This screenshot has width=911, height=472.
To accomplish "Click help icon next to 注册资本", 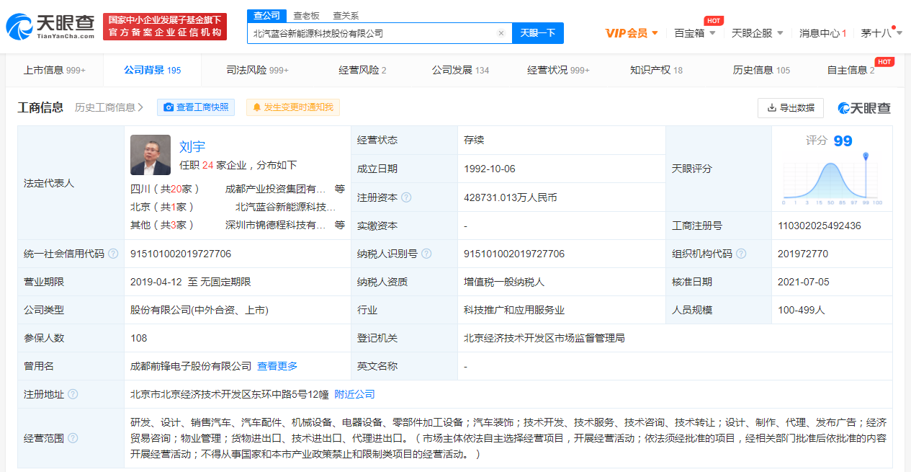I will click(x=407, y=197).
